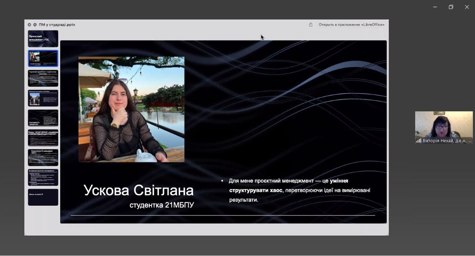Select the highlighted second slide thumbnail
Image resolution: width=475 pixels, height=256 pixels.
pyautogui.click(x=43, y=58)
